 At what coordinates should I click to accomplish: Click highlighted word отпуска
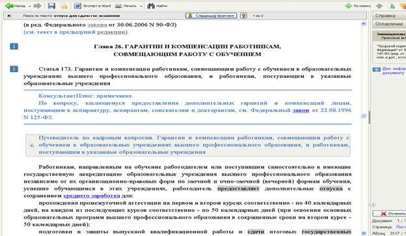(x=331, y=189)
